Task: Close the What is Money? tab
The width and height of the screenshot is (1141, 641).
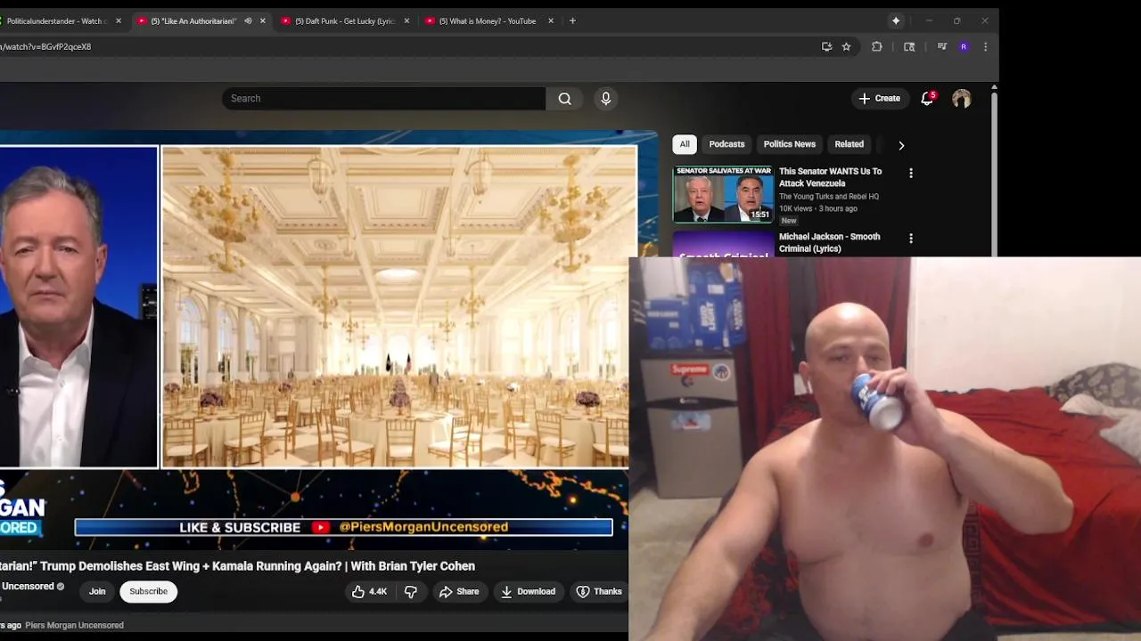Action: [x=551, y=20]
